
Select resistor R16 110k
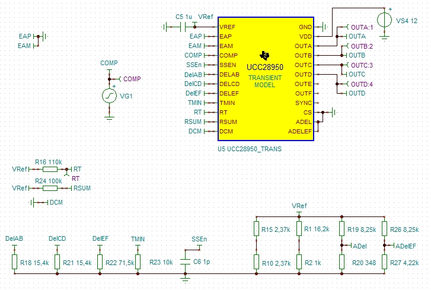pyautogui.click(x=50, y=170)
